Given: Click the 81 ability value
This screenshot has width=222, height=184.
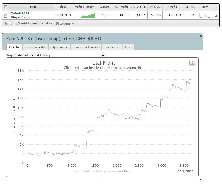Looking at the screenshot, I should 193,15.
